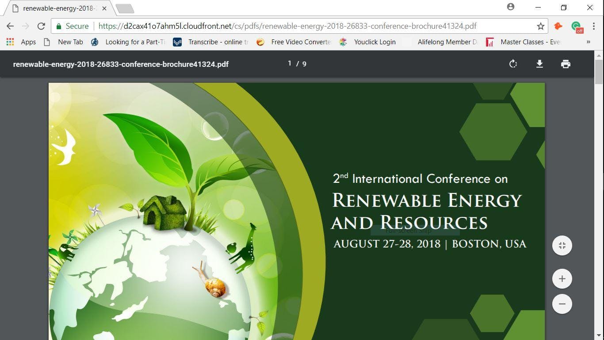Rotate the PDF clockwise
Screen dimensions: 604x340
[x=513, y=64]
